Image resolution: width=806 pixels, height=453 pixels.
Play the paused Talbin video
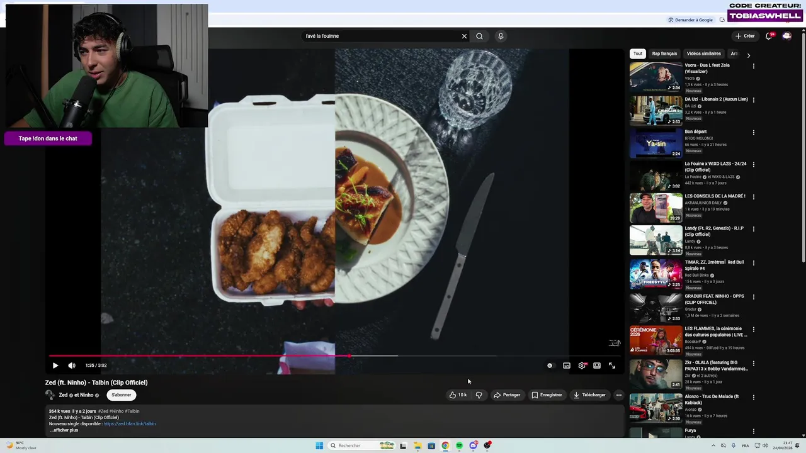[x=55, y=366]
